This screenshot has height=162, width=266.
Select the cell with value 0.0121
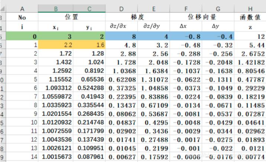click(250, 148)
